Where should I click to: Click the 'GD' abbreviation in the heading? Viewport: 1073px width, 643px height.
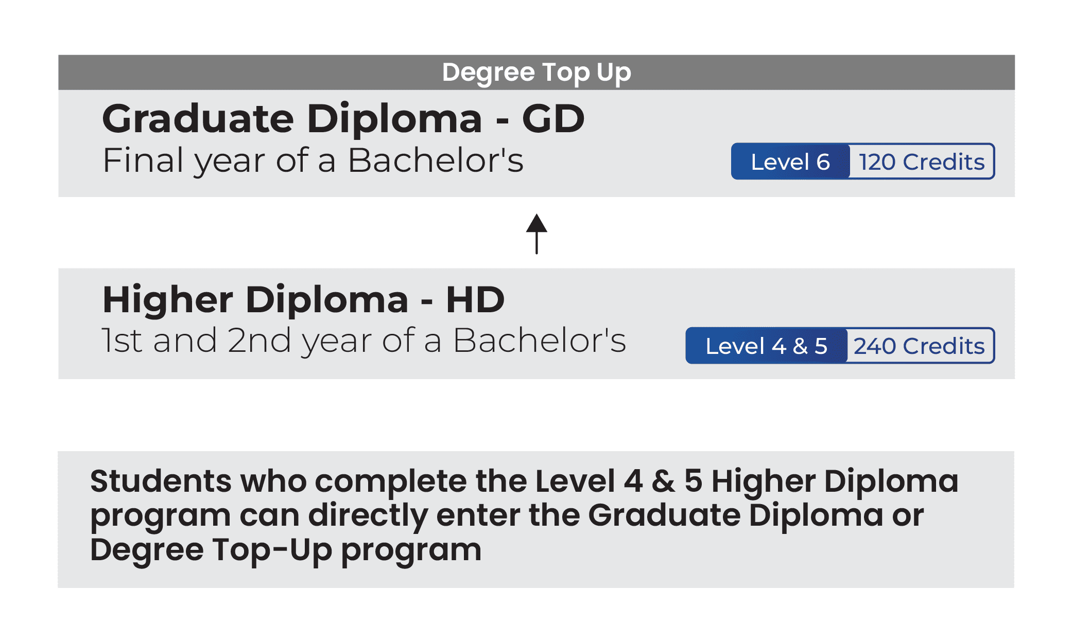pos(553,119)
